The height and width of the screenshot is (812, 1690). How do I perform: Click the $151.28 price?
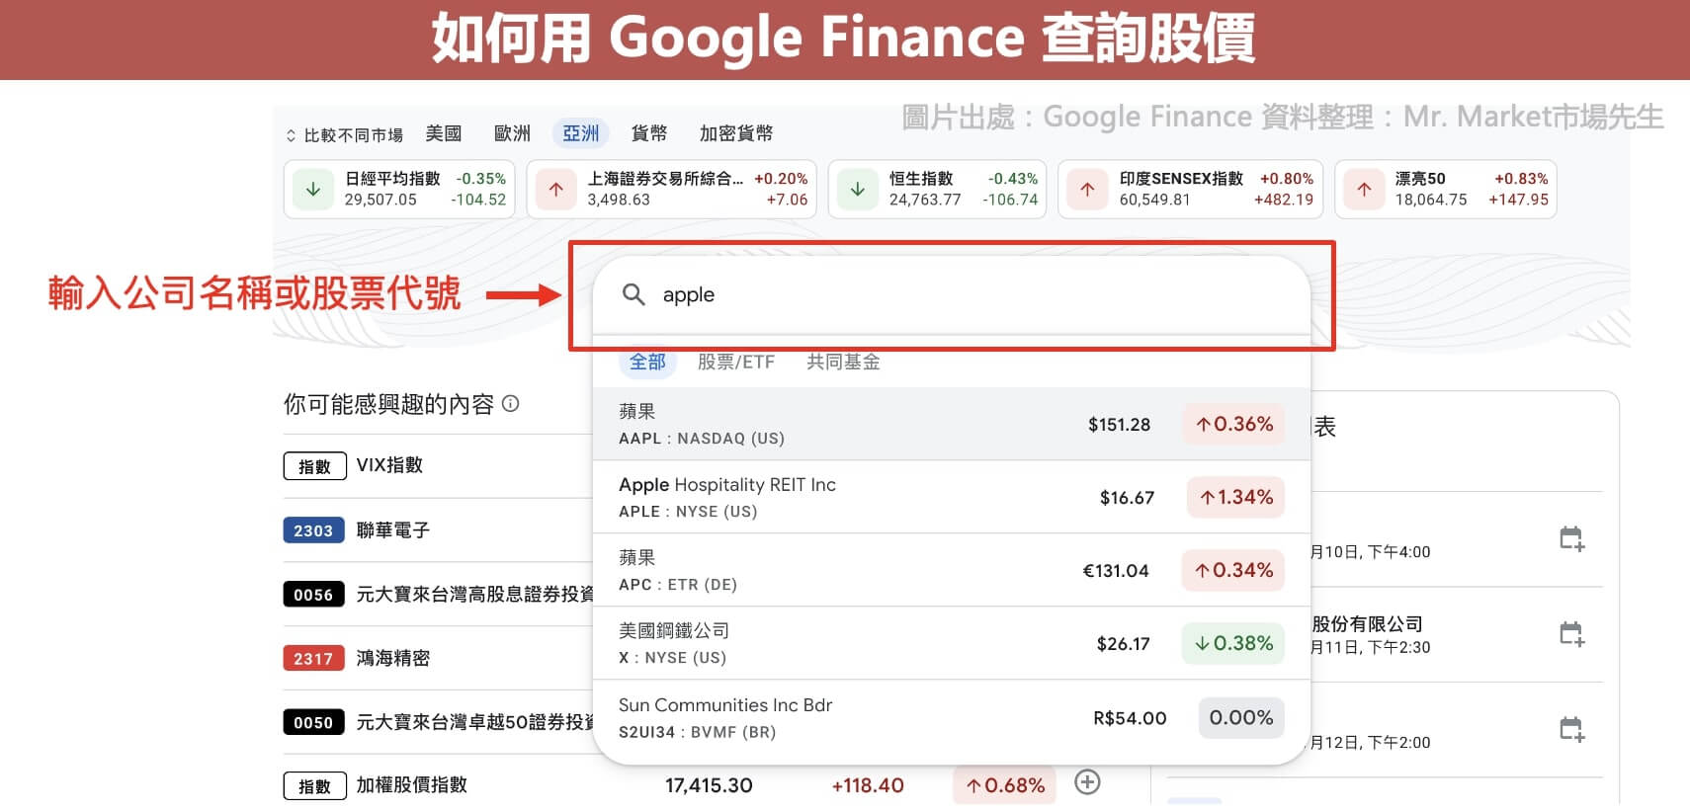click(x=1119, y=425)
